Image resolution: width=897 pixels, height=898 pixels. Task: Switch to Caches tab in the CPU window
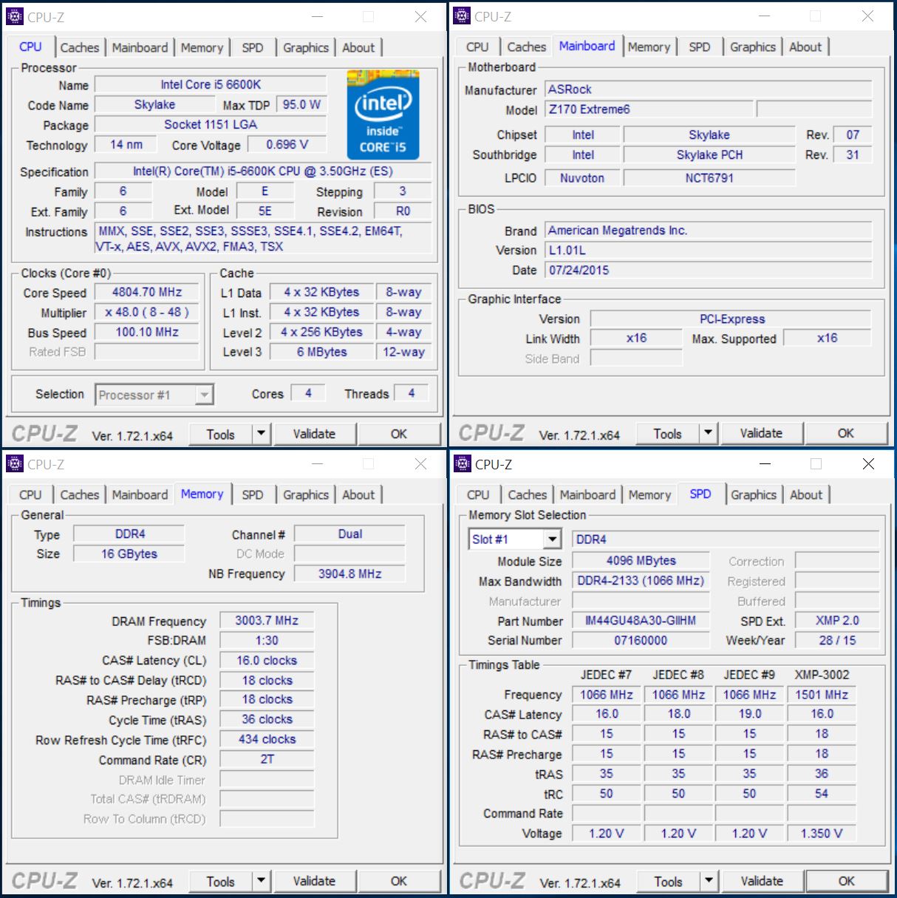(x=79, y=47)
